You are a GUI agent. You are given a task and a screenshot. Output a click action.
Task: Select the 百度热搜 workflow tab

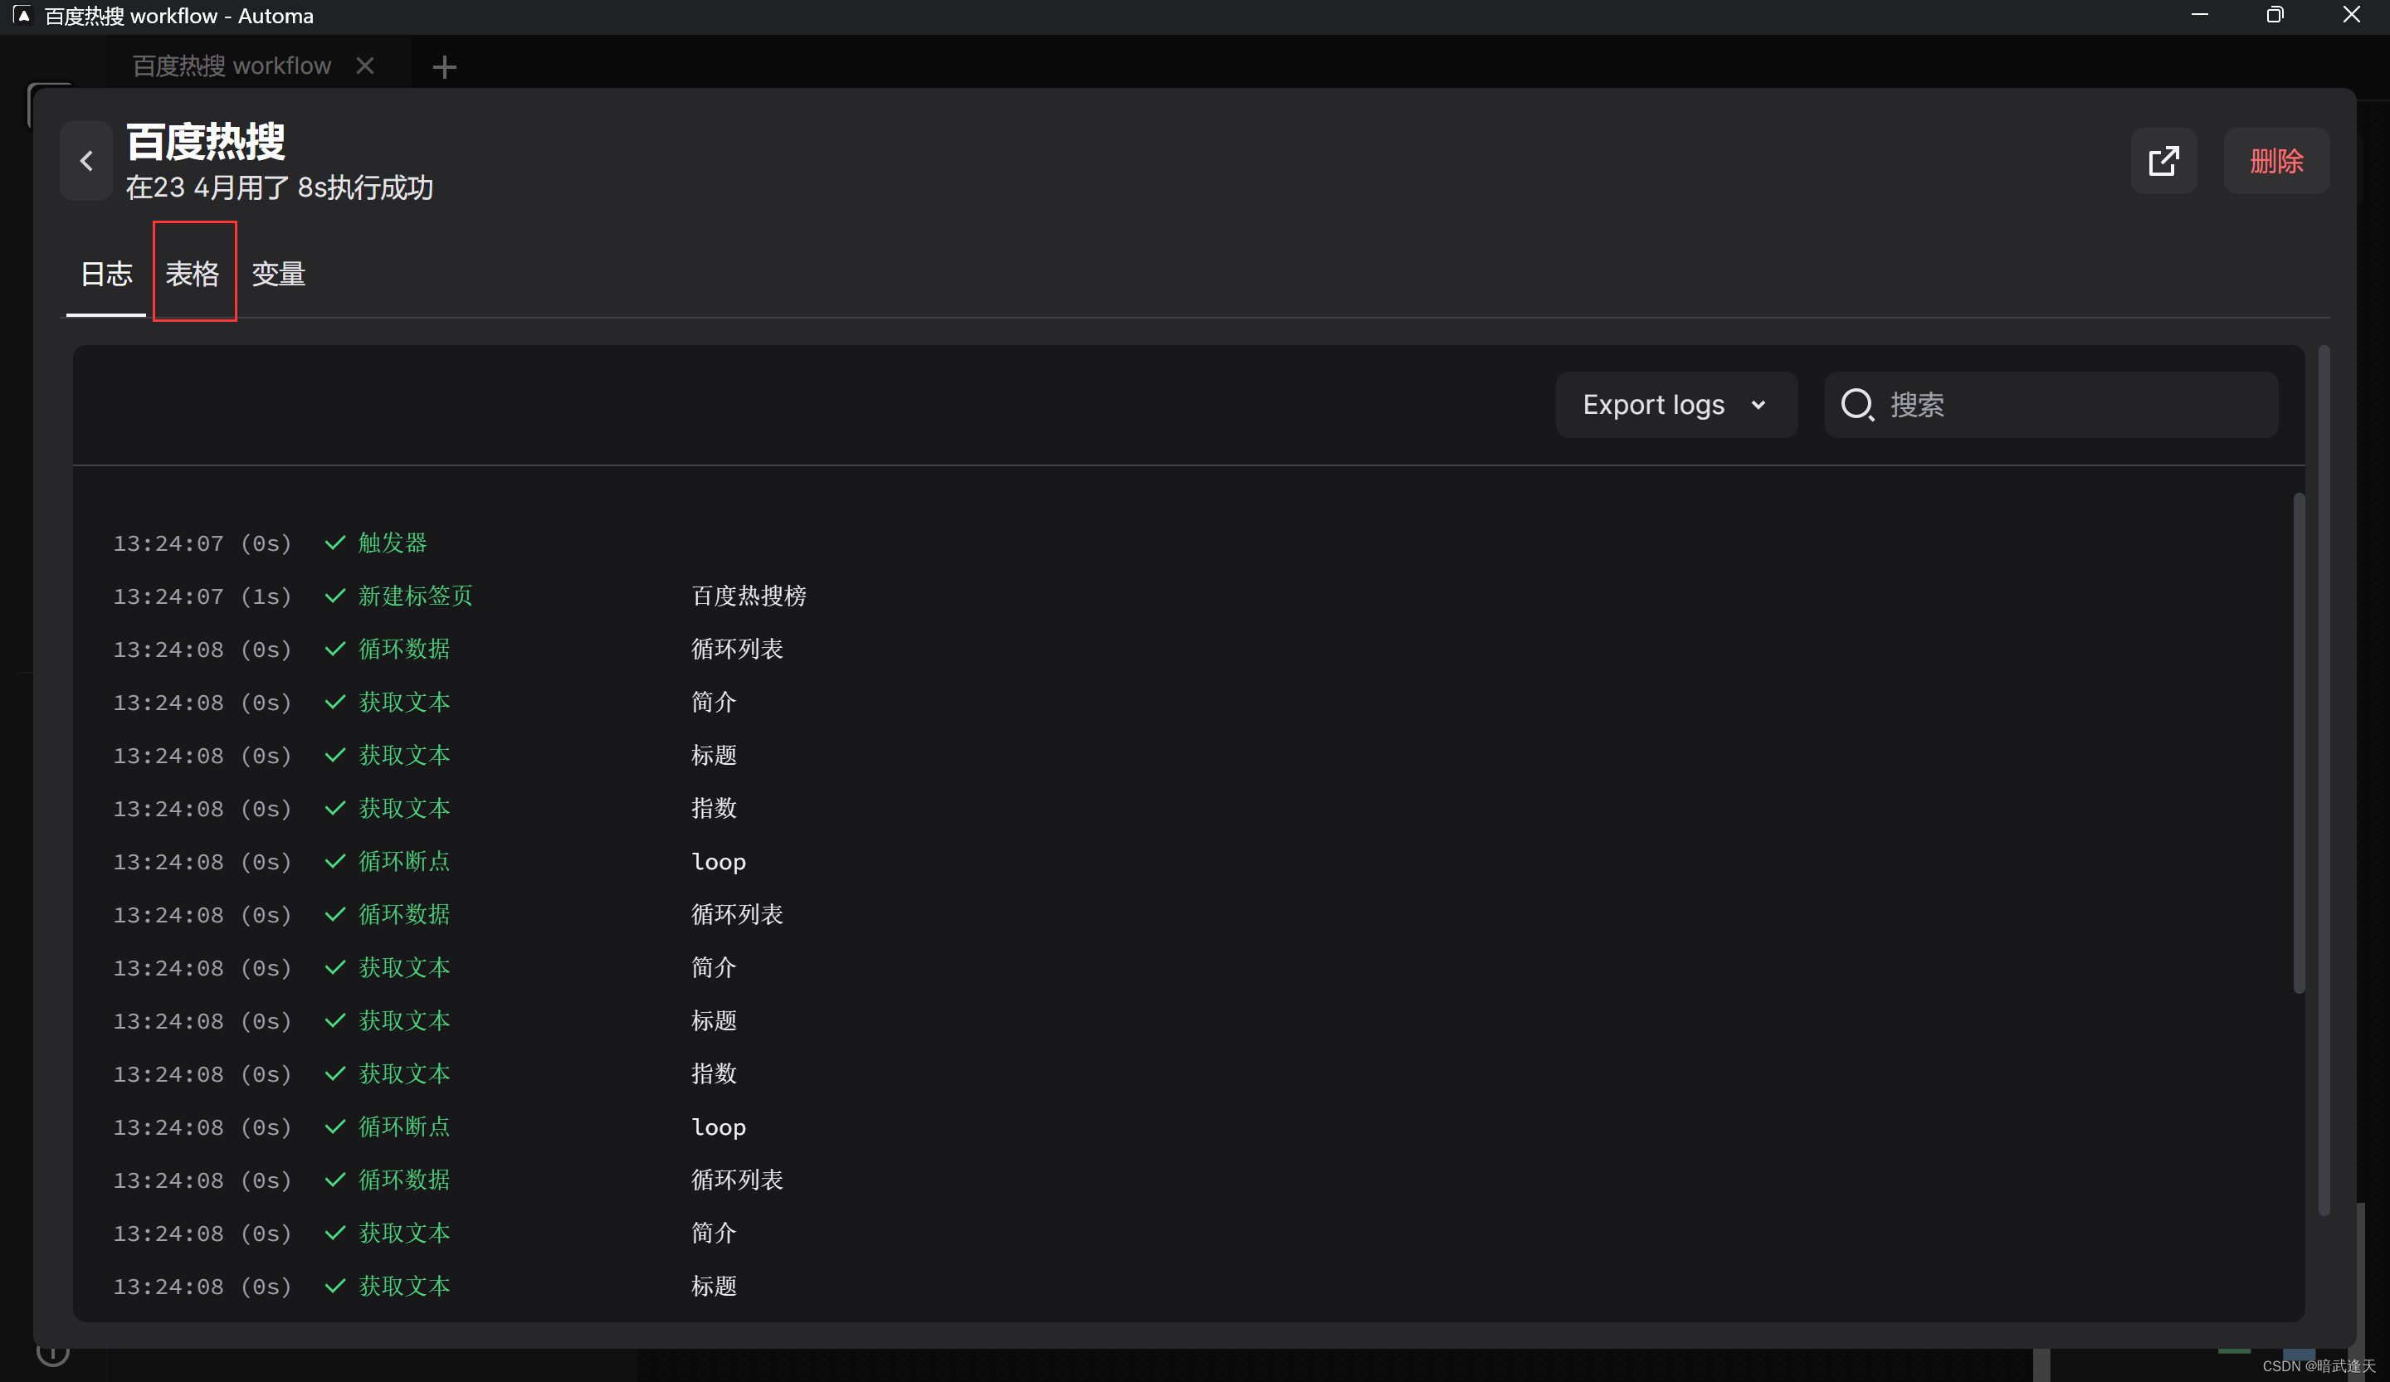232,66
